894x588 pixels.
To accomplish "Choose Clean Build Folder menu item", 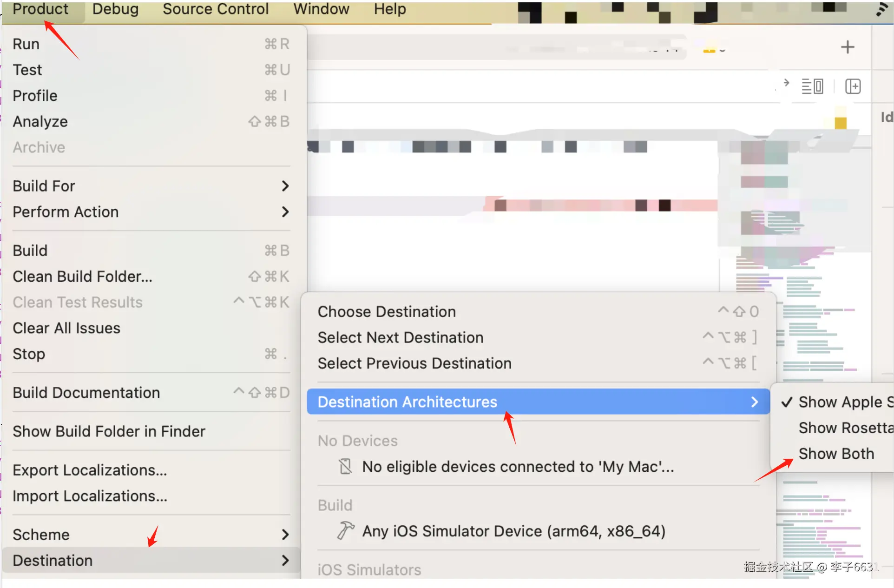I will [83, 277].
